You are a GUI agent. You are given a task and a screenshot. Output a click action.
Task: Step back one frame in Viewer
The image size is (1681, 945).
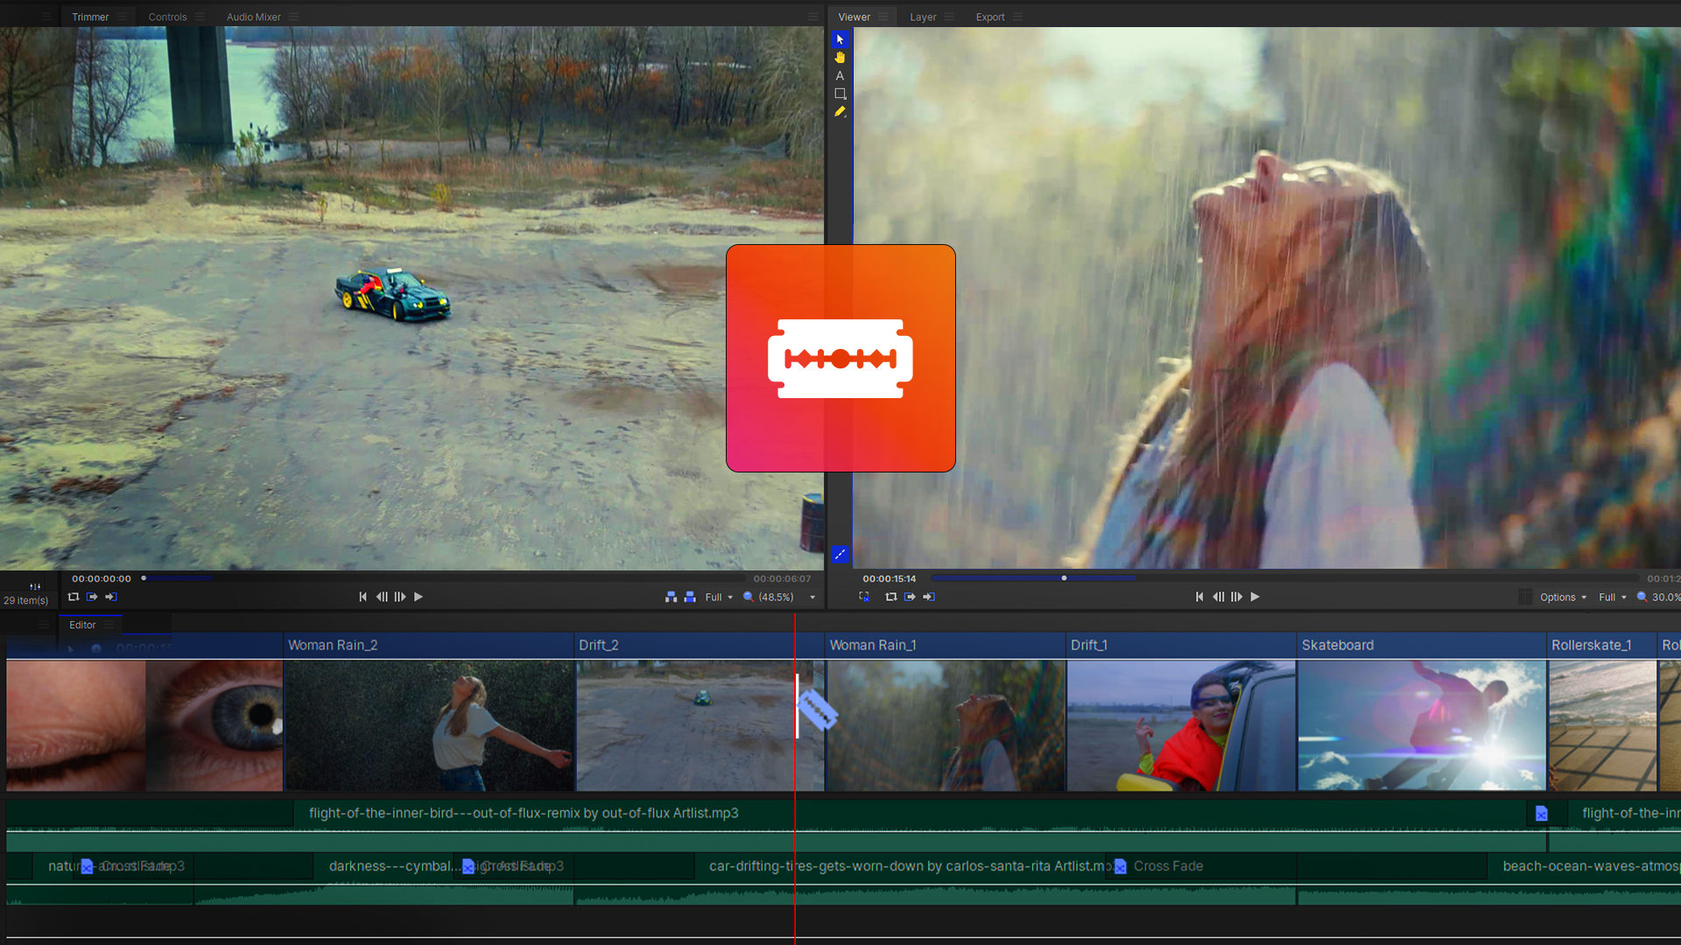pos(1219,597)
